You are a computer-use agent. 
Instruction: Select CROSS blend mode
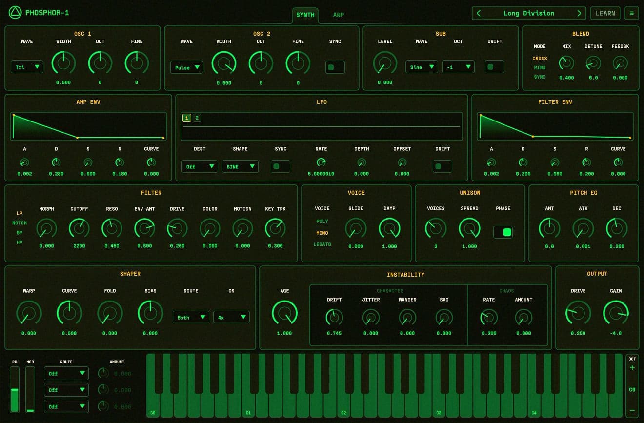coord(540,59)
